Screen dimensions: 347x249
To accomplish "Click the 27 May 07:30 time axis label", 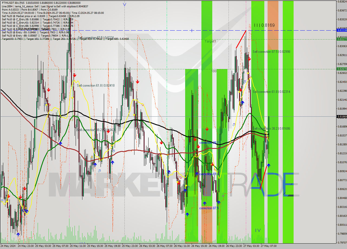I will 269,246.
